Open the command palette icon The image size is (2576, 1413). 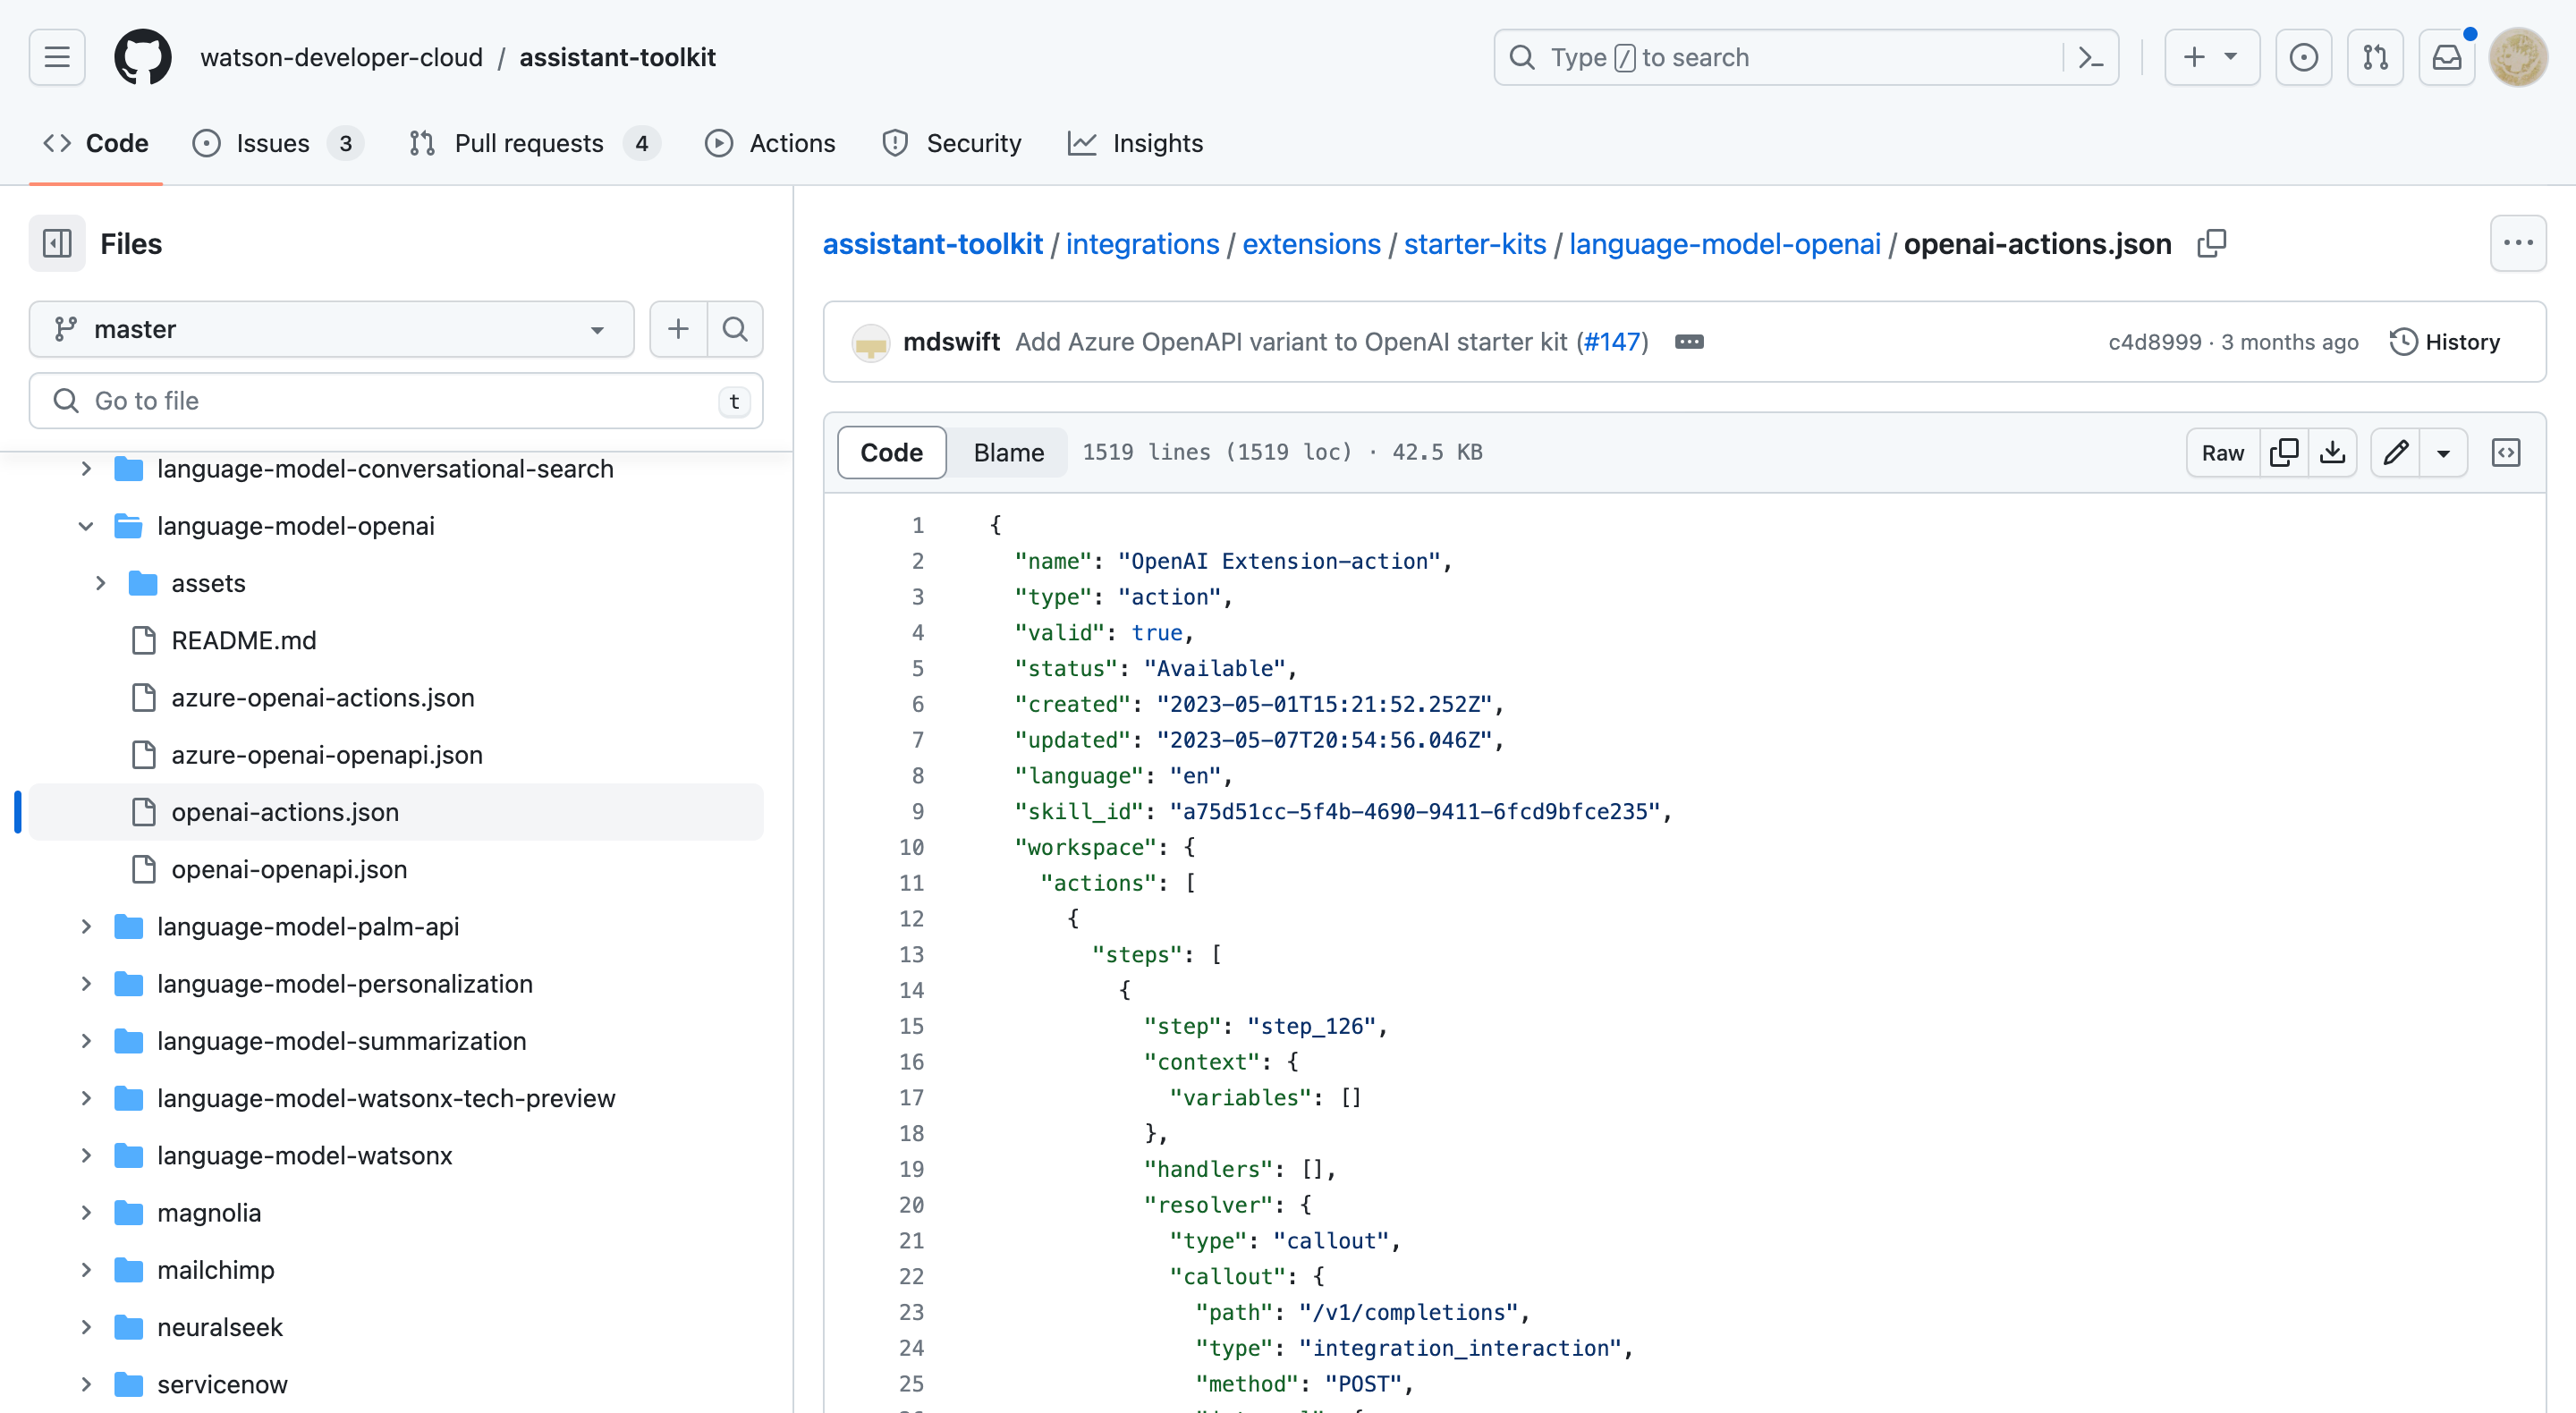(2091, 58)
